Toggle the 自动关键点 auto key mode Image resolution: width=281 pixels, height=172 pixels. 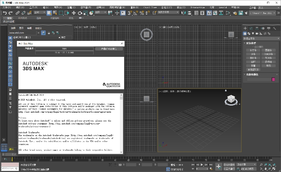(x=229, y=165)
